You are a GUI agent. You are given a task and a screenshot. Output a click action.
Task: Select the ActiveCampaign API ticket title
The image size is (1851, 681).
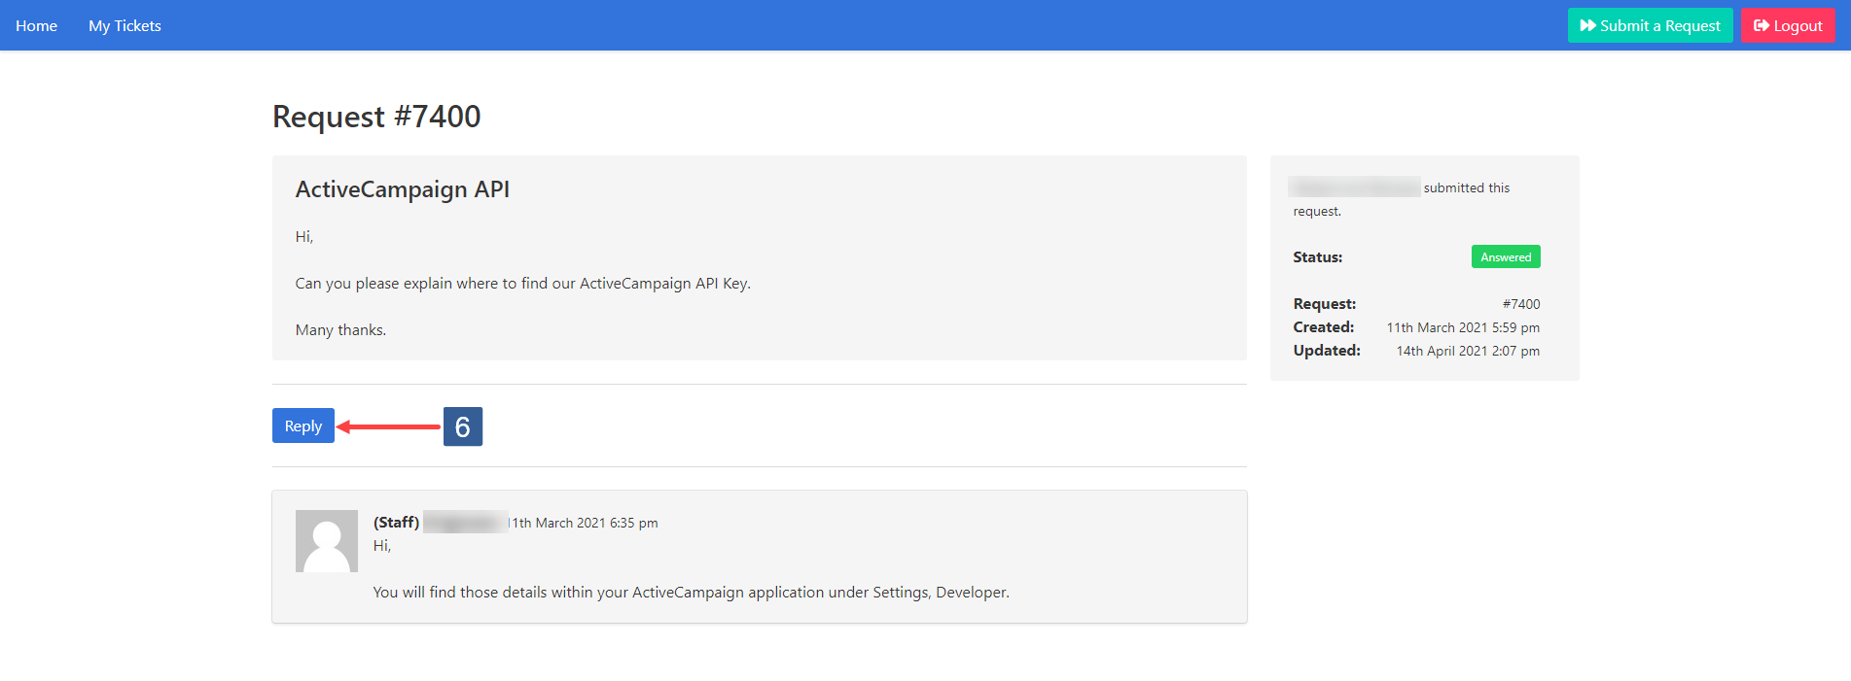click(x=403, y=189)
